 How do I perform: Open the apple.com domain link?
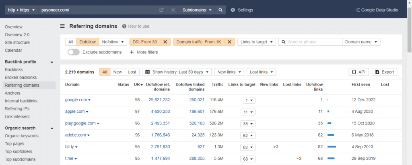tap(75, 112)
